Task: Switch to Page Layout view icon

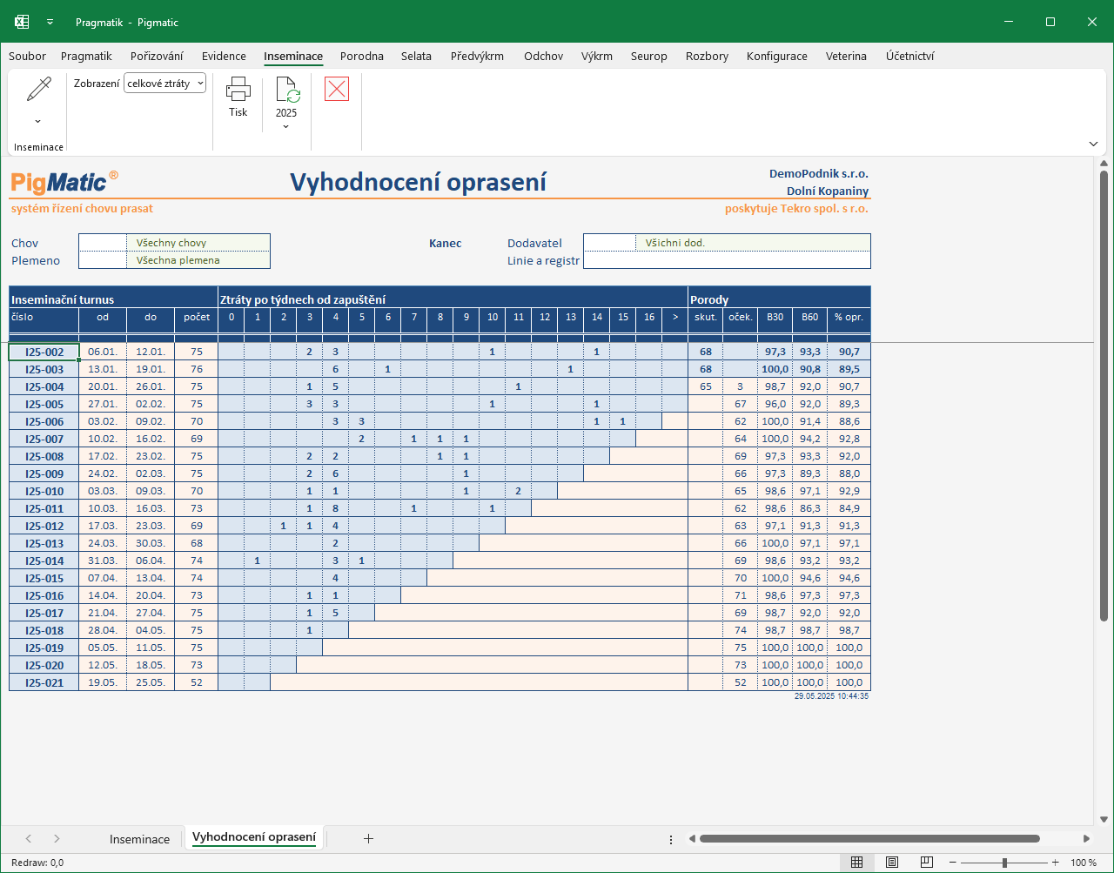Action: point(892,863)
